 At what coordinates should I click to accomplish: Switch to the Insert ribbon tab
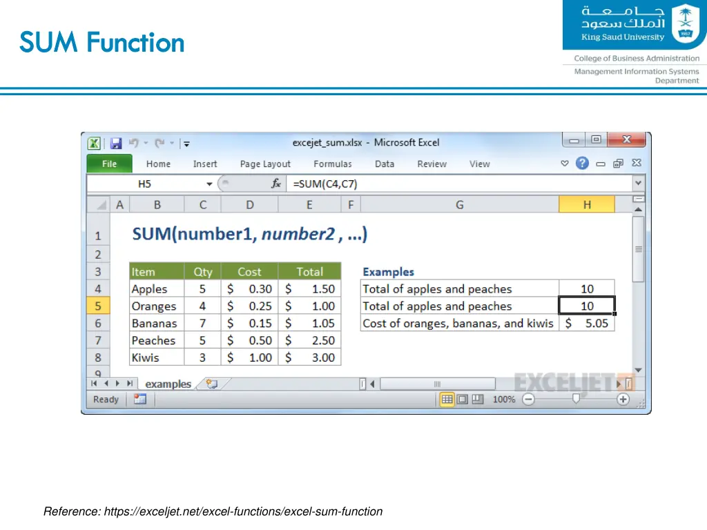[205, 164]
